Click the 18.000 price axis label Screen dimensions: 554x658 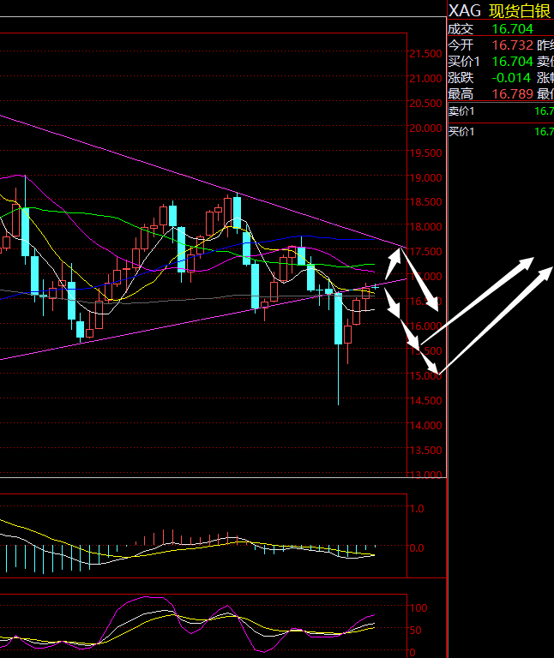[425, 226]
